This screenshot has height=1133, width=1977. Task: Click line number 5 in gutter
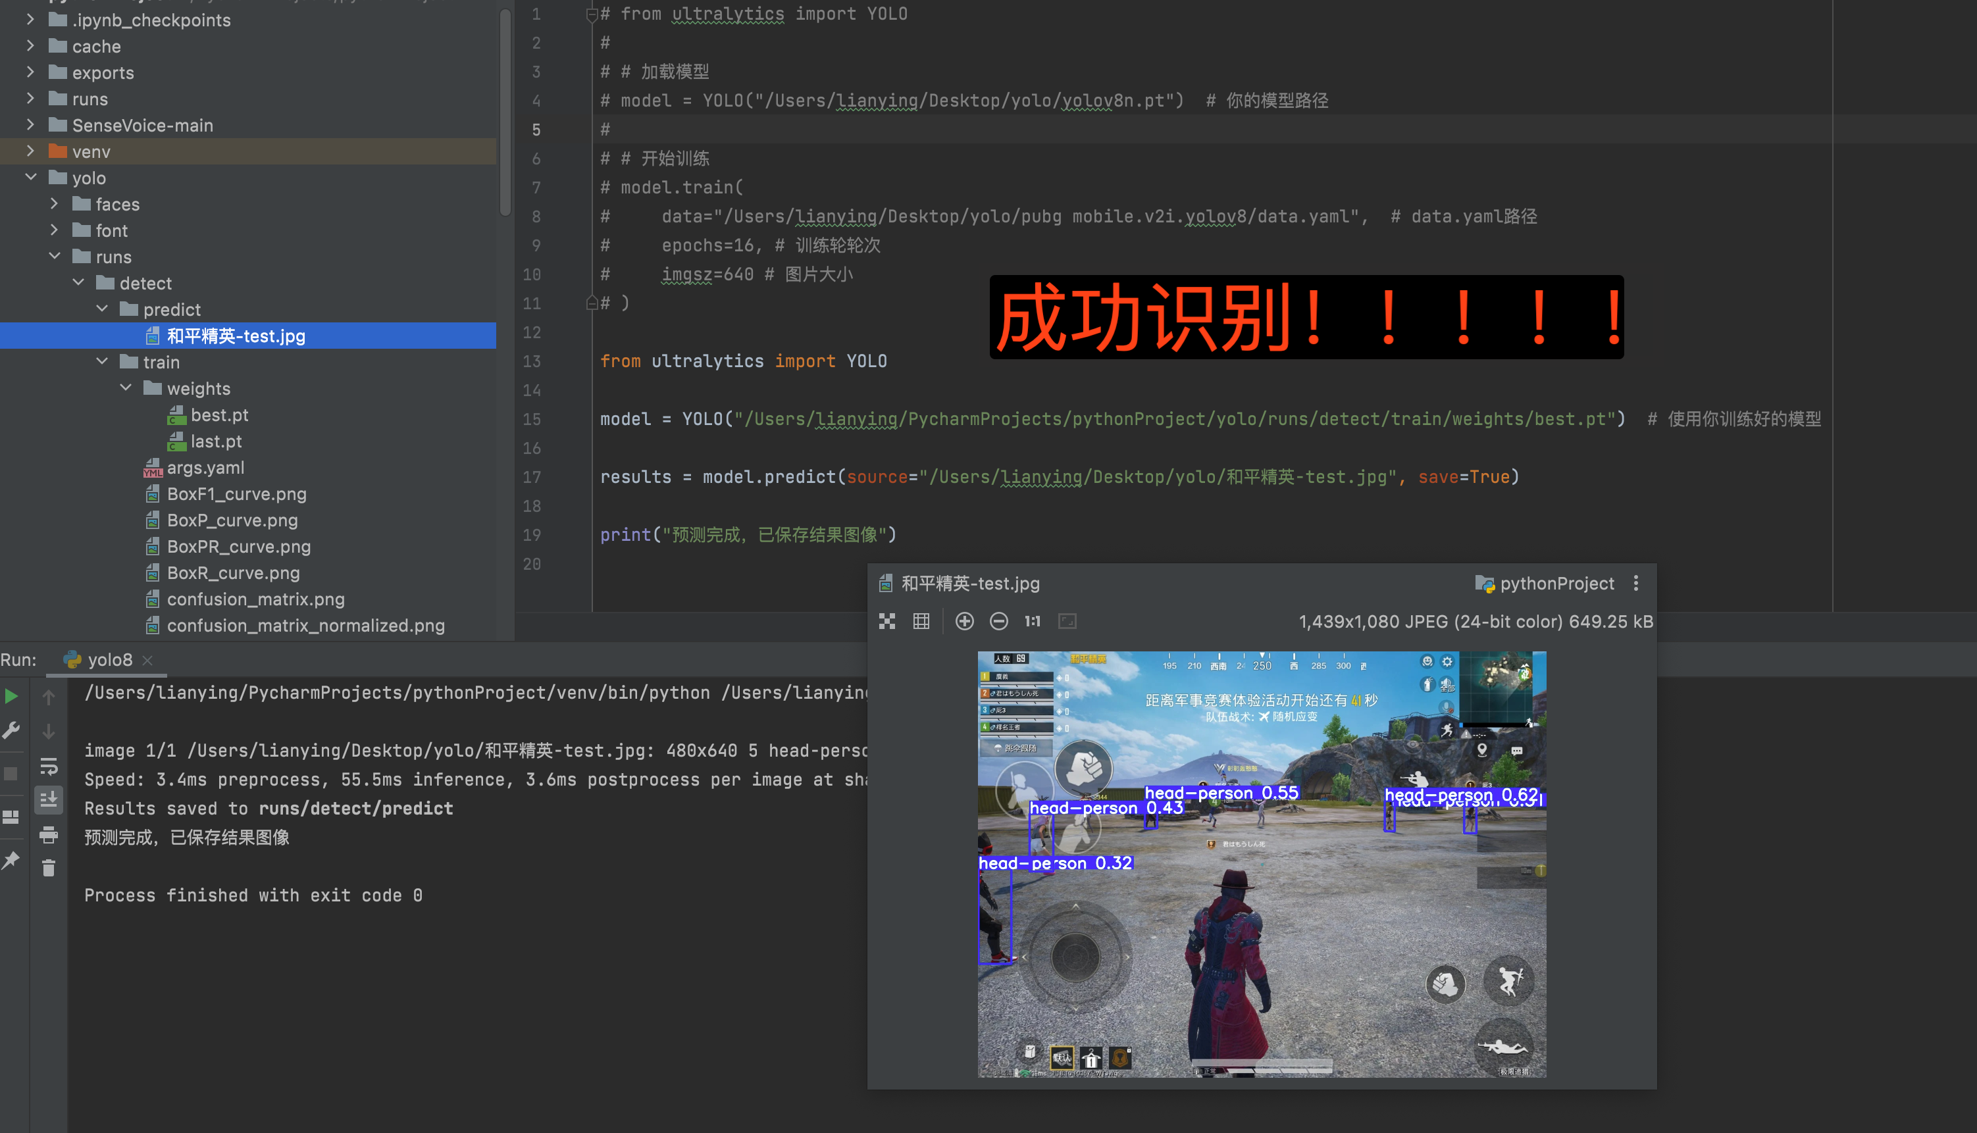coord(536,129)
